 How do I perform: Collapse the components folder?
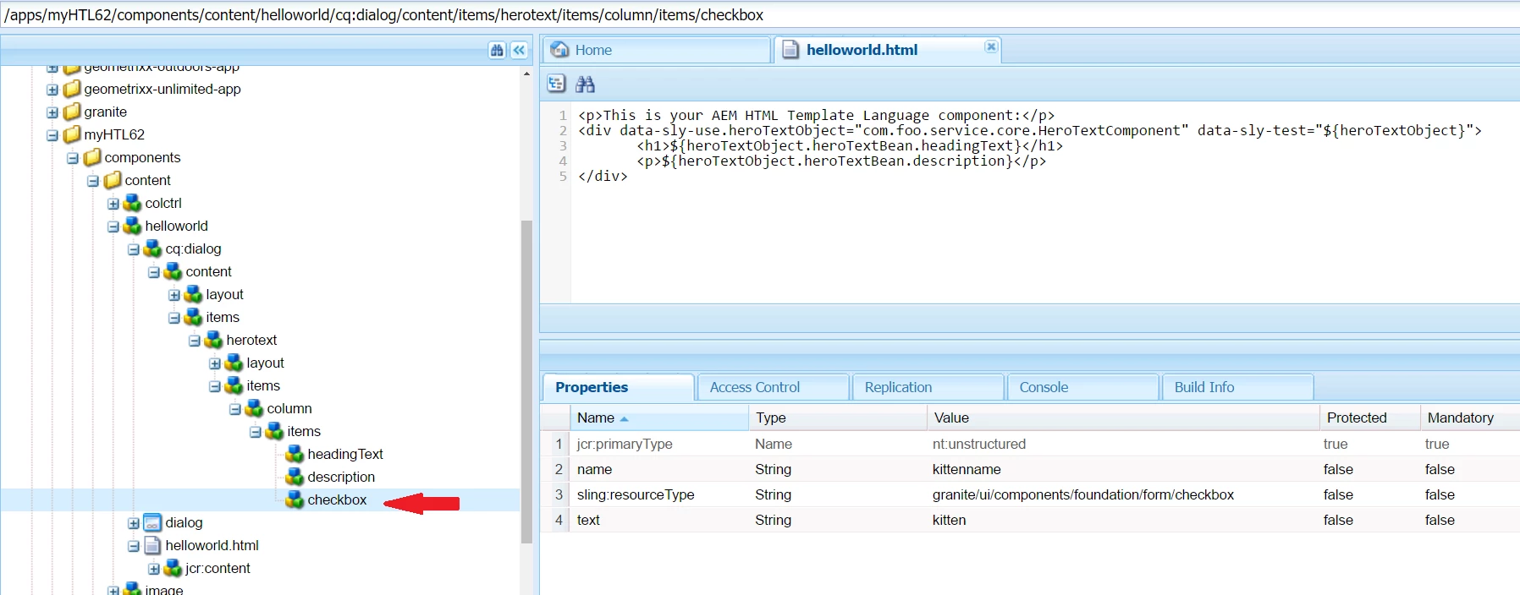coord(73,158)
